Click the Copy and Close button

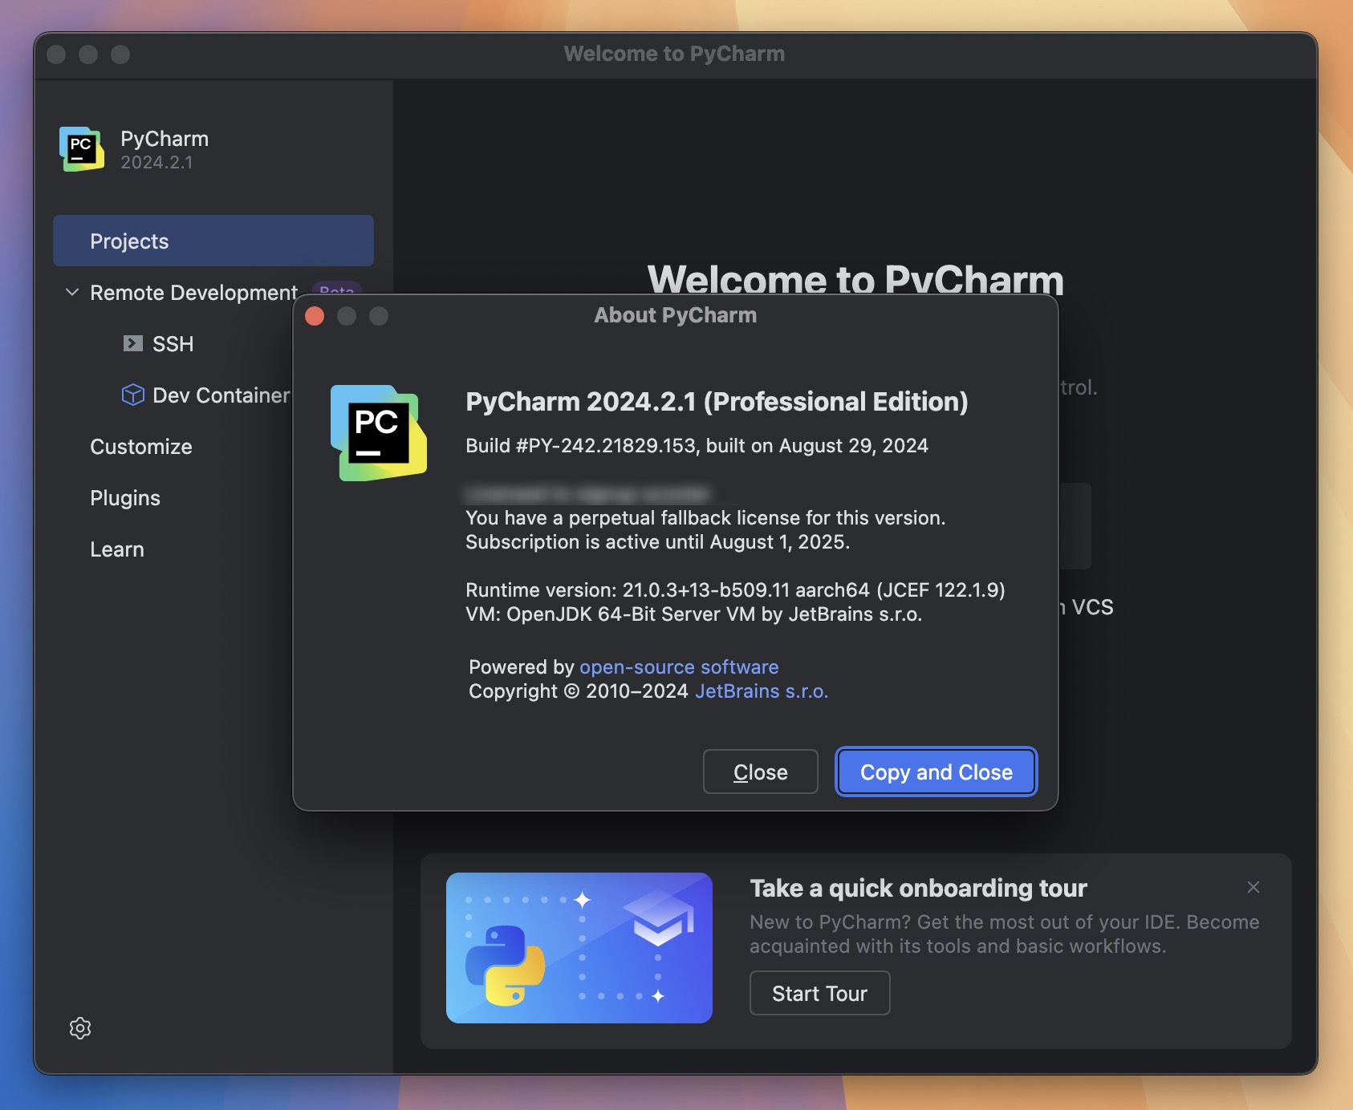coord(936,772)
